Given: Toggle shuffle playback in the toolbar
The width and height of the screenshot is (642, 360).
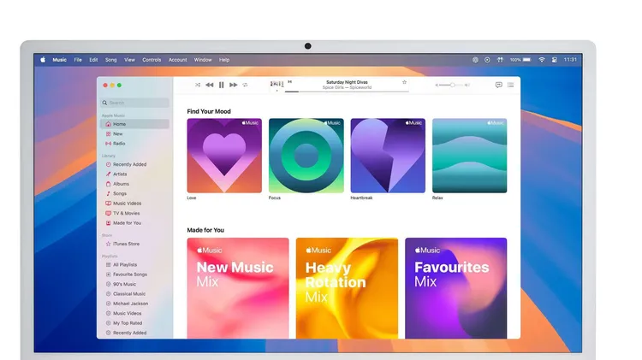Looking at the screenshot, I should point(198,85).
